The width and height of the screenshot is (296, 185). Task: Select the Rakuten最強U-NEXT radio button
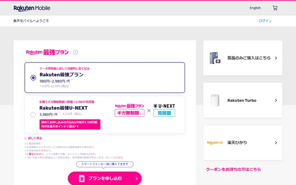pos(33,115)
